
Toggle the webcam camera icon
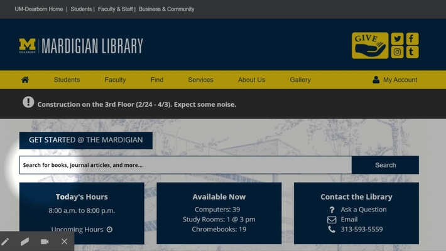pyautogui.click(x=45, y=242)
